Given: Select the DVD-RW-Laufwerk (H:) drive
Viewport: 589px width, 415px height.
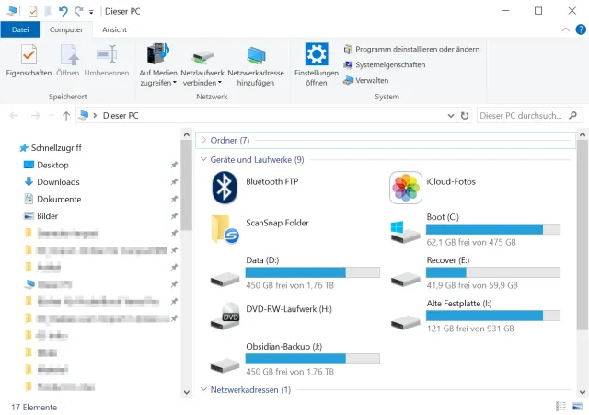Looking at the screenshot, I should pyautogui.click(x=225, y=316).
